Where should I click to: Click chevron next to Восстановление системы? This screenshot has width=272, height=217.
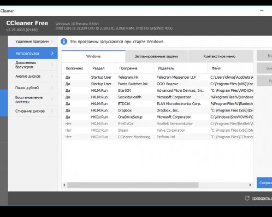tap(52, 99)
